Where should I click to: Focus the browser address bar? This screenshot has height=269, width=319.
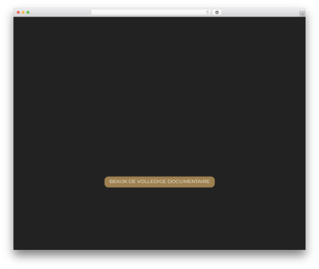151,13
